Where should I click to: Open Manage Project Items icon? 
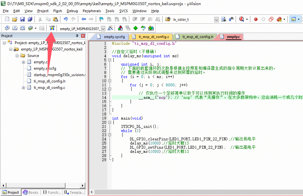click(x=120, y=28)
